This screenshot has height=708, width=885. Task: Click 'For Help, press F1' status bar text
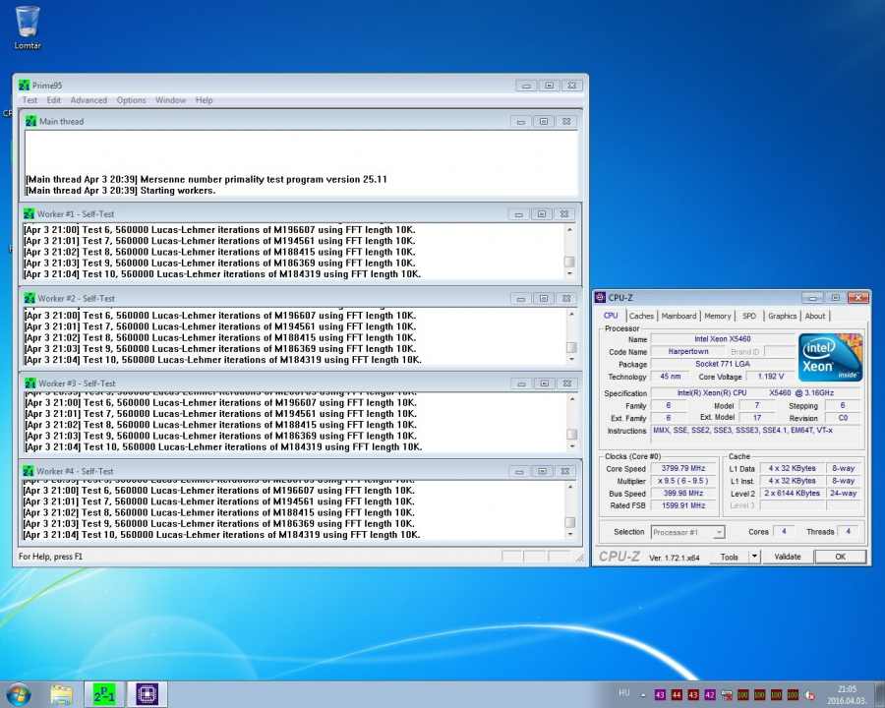pyautogui.click(x=50, y=557)
